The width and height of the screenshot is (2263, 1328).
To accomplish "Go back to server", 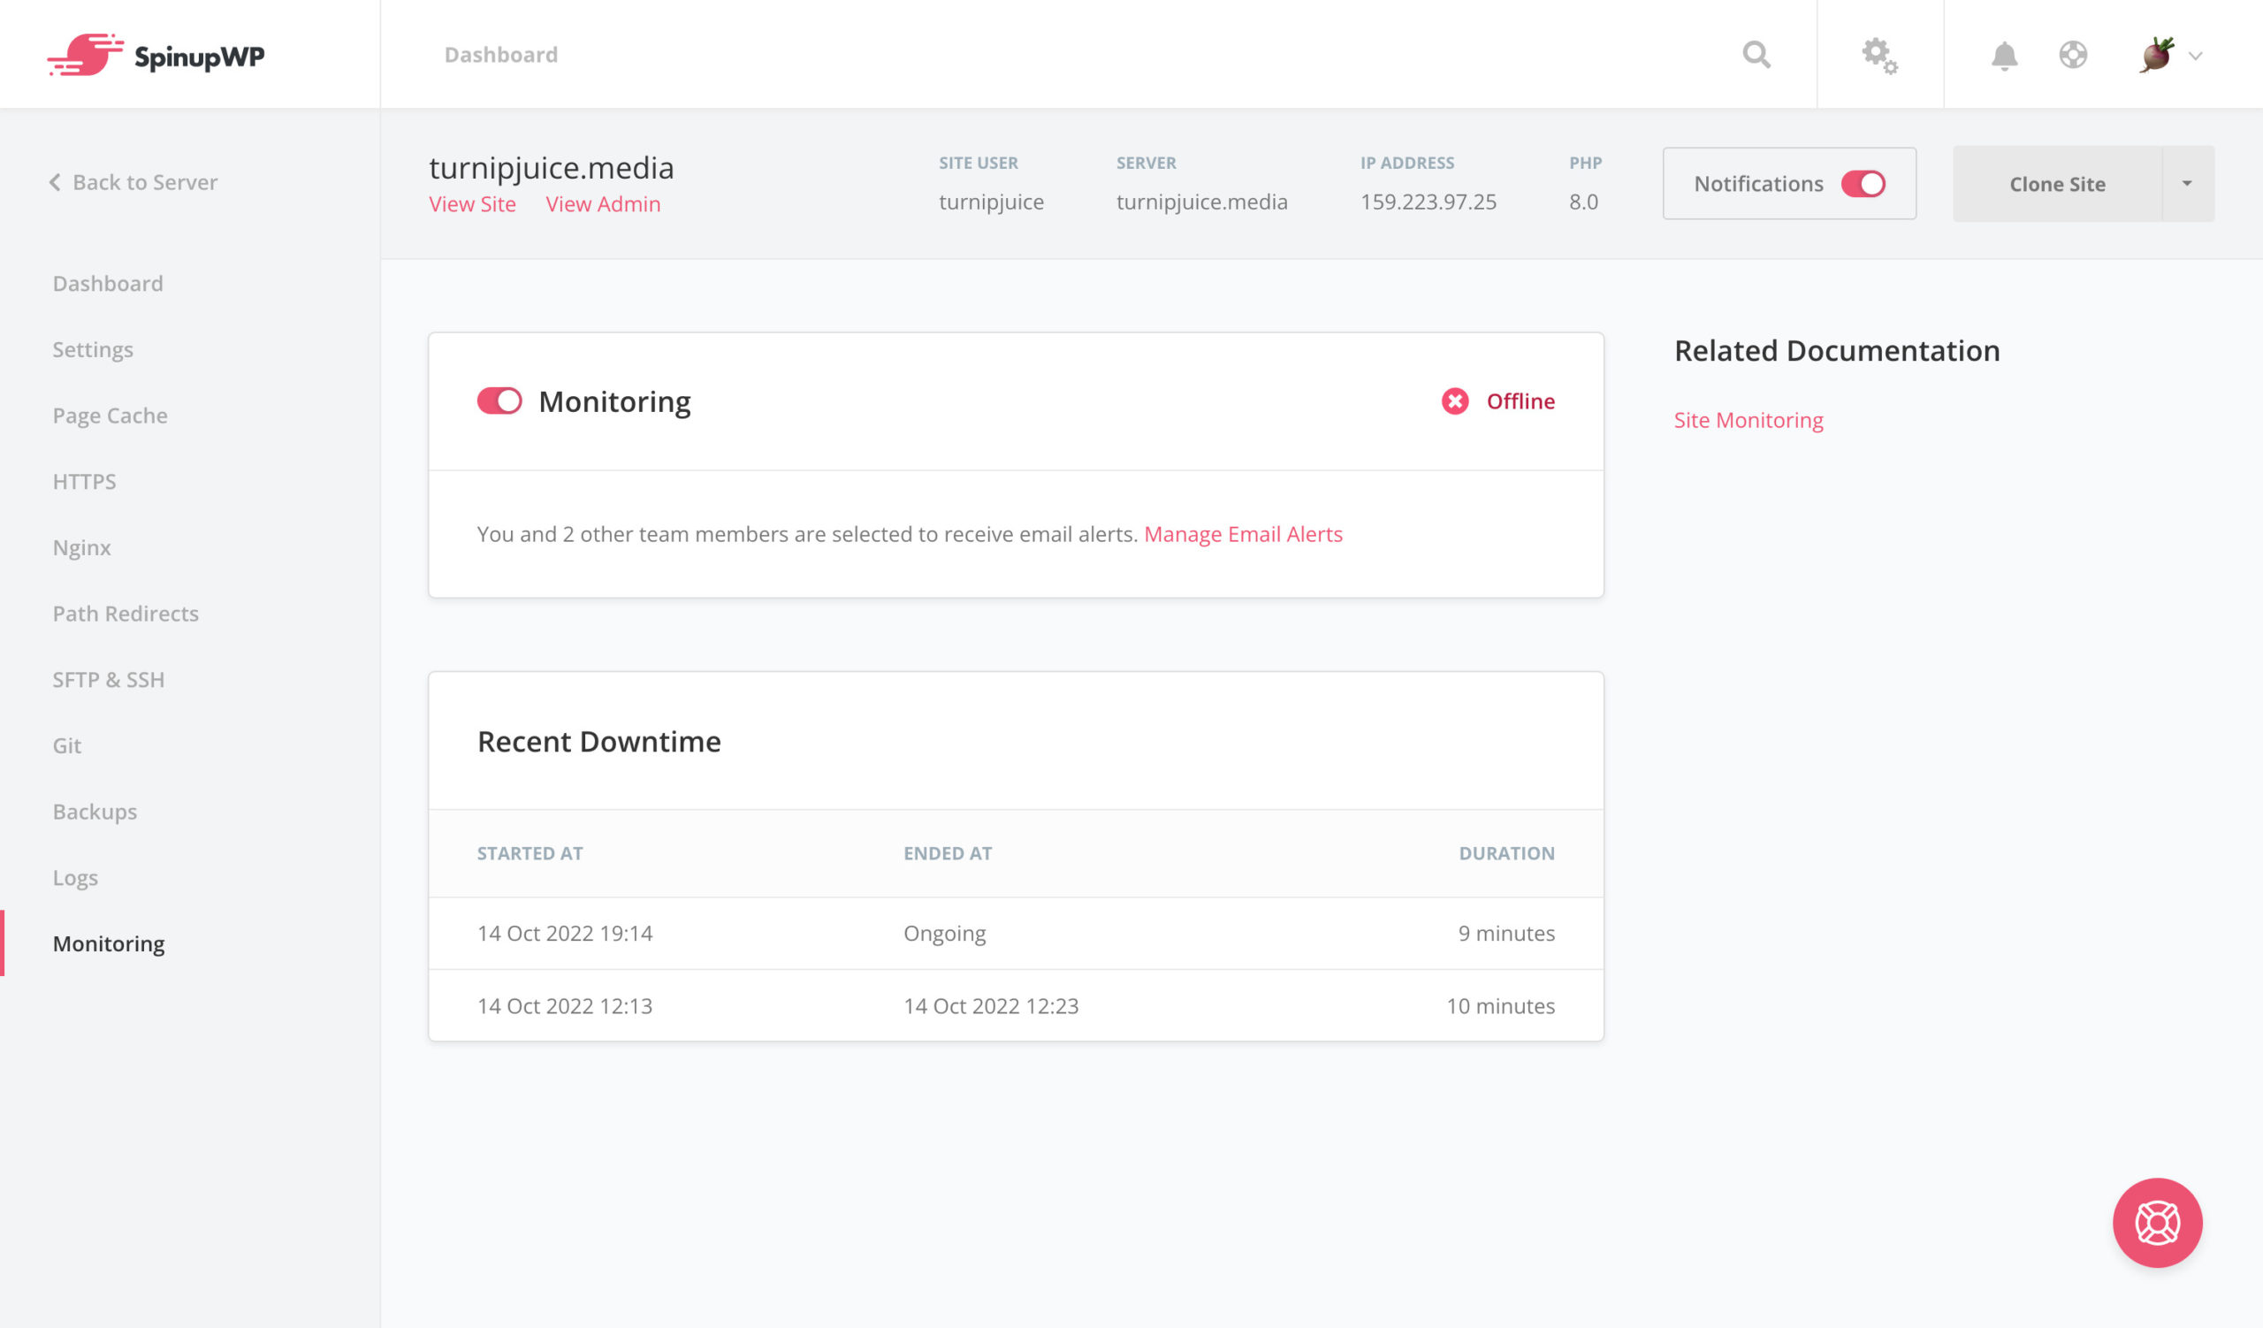I will coord(133,182).
